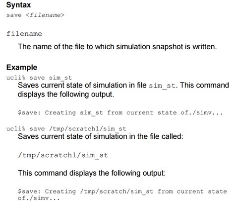Viewport: 235px width, 201px height.
Task: Click the save <filename> syntax line
Action: 35,15
